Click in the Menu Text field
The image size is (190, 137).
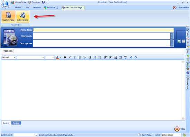[x=103, y=30]
